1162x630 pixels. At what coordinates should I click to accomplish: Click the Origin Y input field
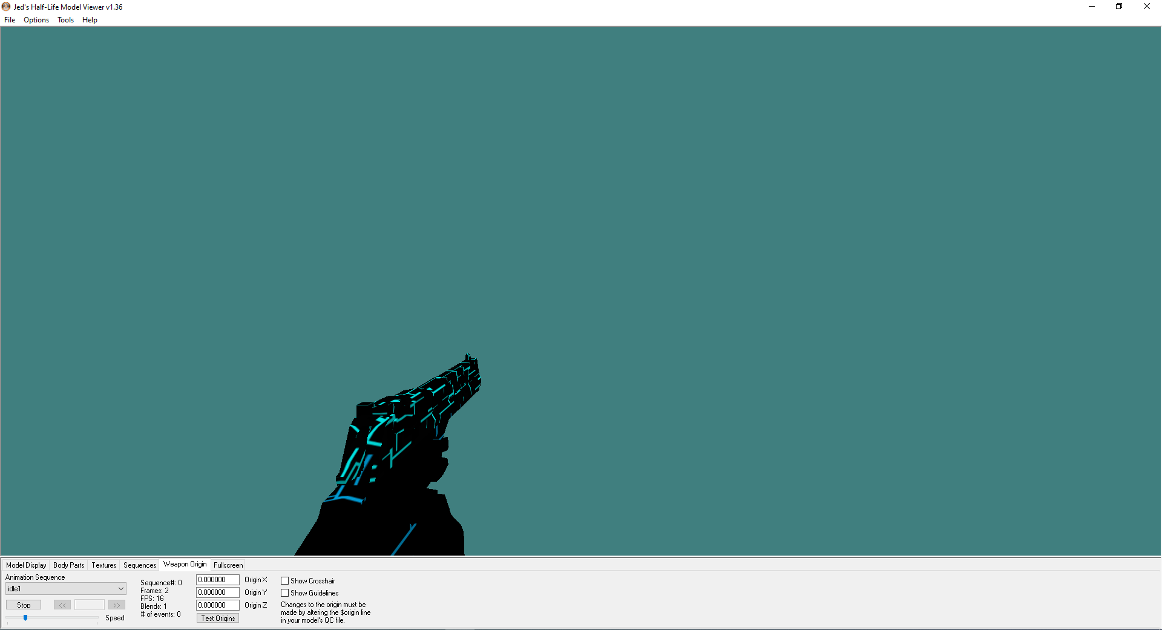(x=218, y=592)
